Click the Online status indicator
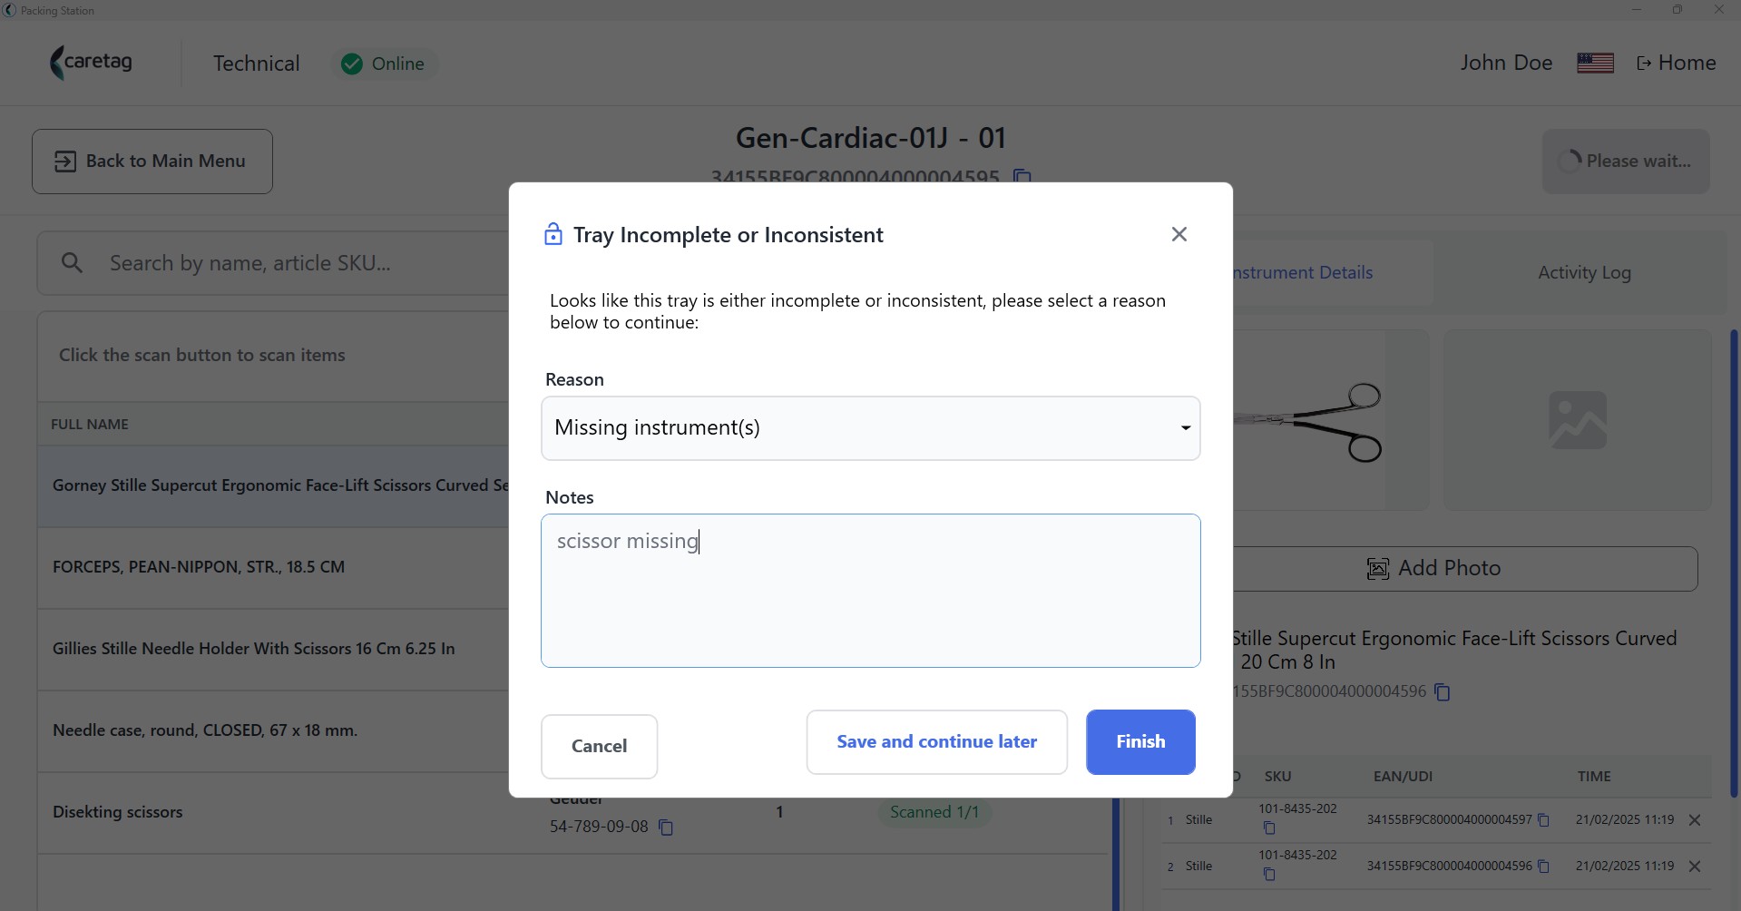The width and height of the screenshot is (1741, 911). coord(384,64)
